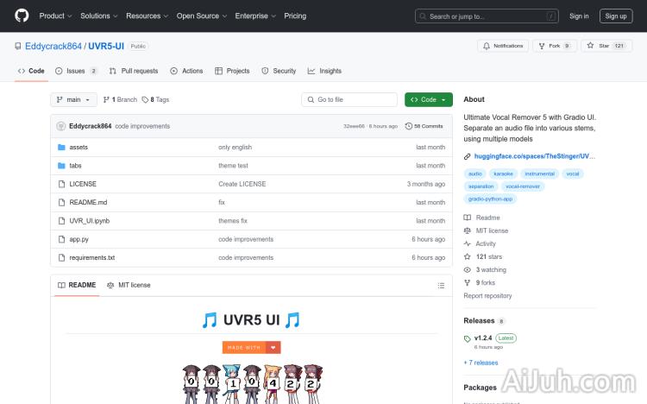Viewport: 647px width, 404px height.
Task: Click the karaoke topic tag
Action: [503, 174]
